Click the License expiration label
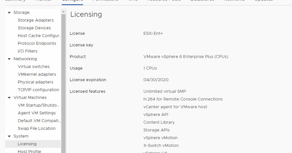The height and width of the screenshot is (153, 292). pyautogui.click(x=88, y=80)
